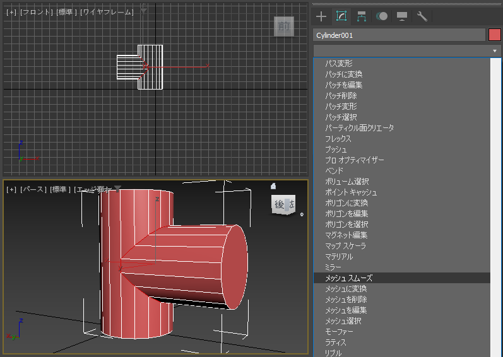The image size is (503, 357).
Task: Open the Utilities wrench panel tab
Action: [422, 16]
